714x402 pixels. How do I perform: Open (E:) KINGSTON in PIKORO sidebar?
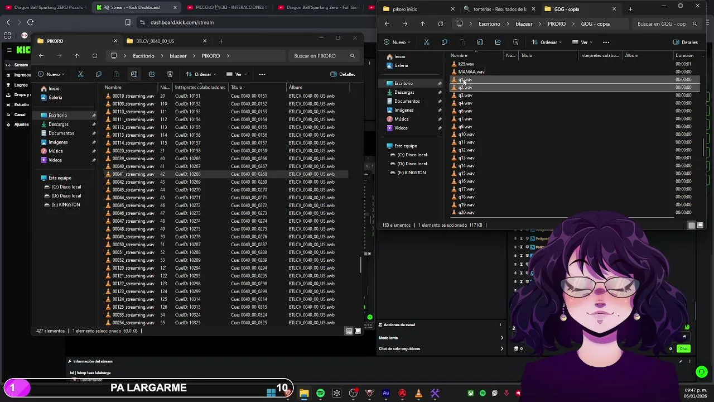tap(66, 205)
